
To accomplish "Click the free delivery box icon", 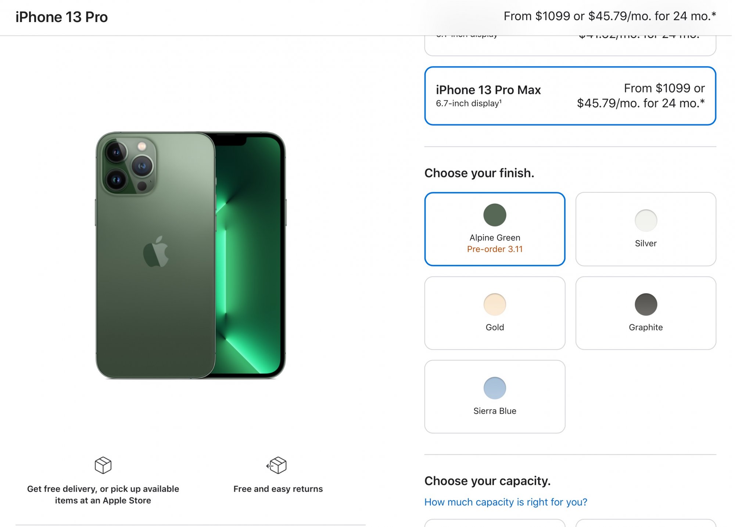I will click(x=103, y=465).
